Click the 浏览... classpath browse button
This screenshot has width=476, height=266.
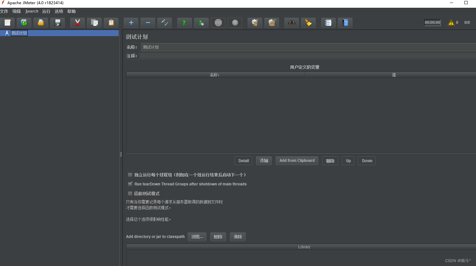pyautogui.click(x=197, y=237)
